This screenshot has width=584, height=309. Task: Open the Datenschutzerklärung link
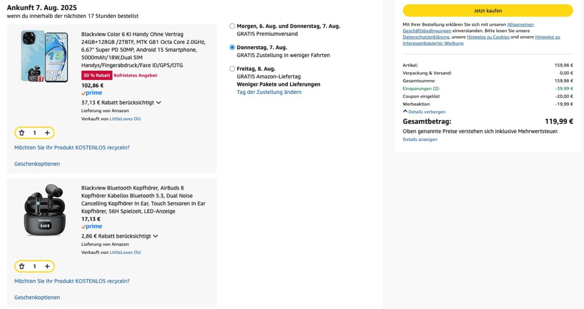click(x=425, y=37)
